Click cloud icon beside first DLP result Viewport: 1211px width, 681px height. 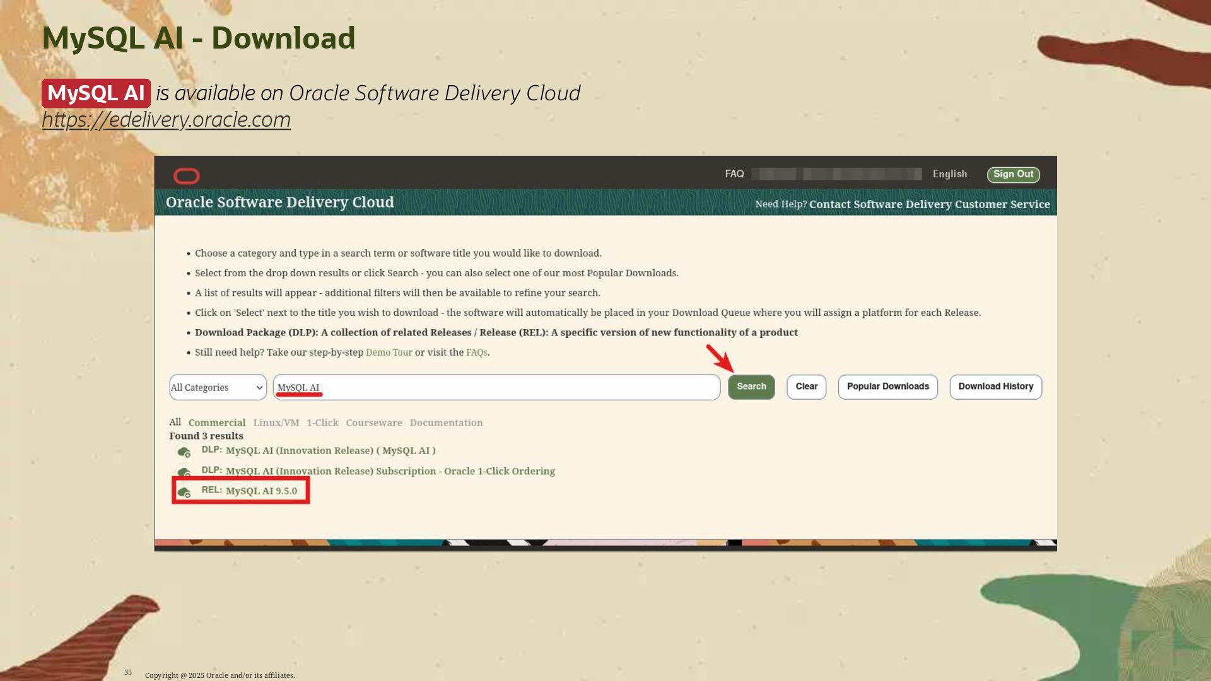[x=184, y=451]
